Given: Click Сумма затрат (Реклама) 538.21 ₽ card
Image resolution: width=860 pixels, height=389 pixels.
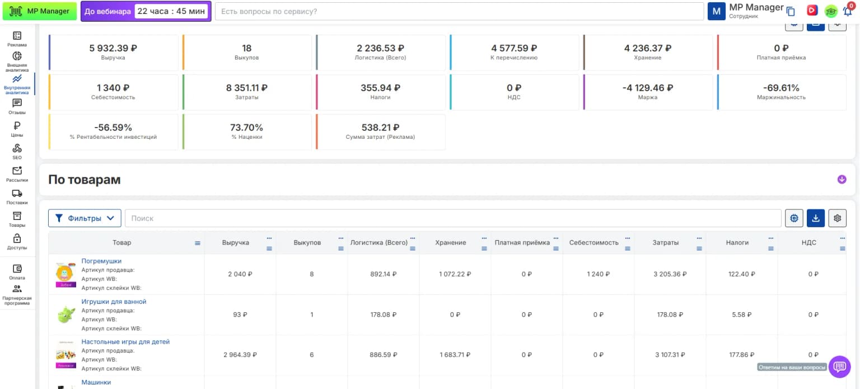Looking at the screenshot, I should pos(381,132).
